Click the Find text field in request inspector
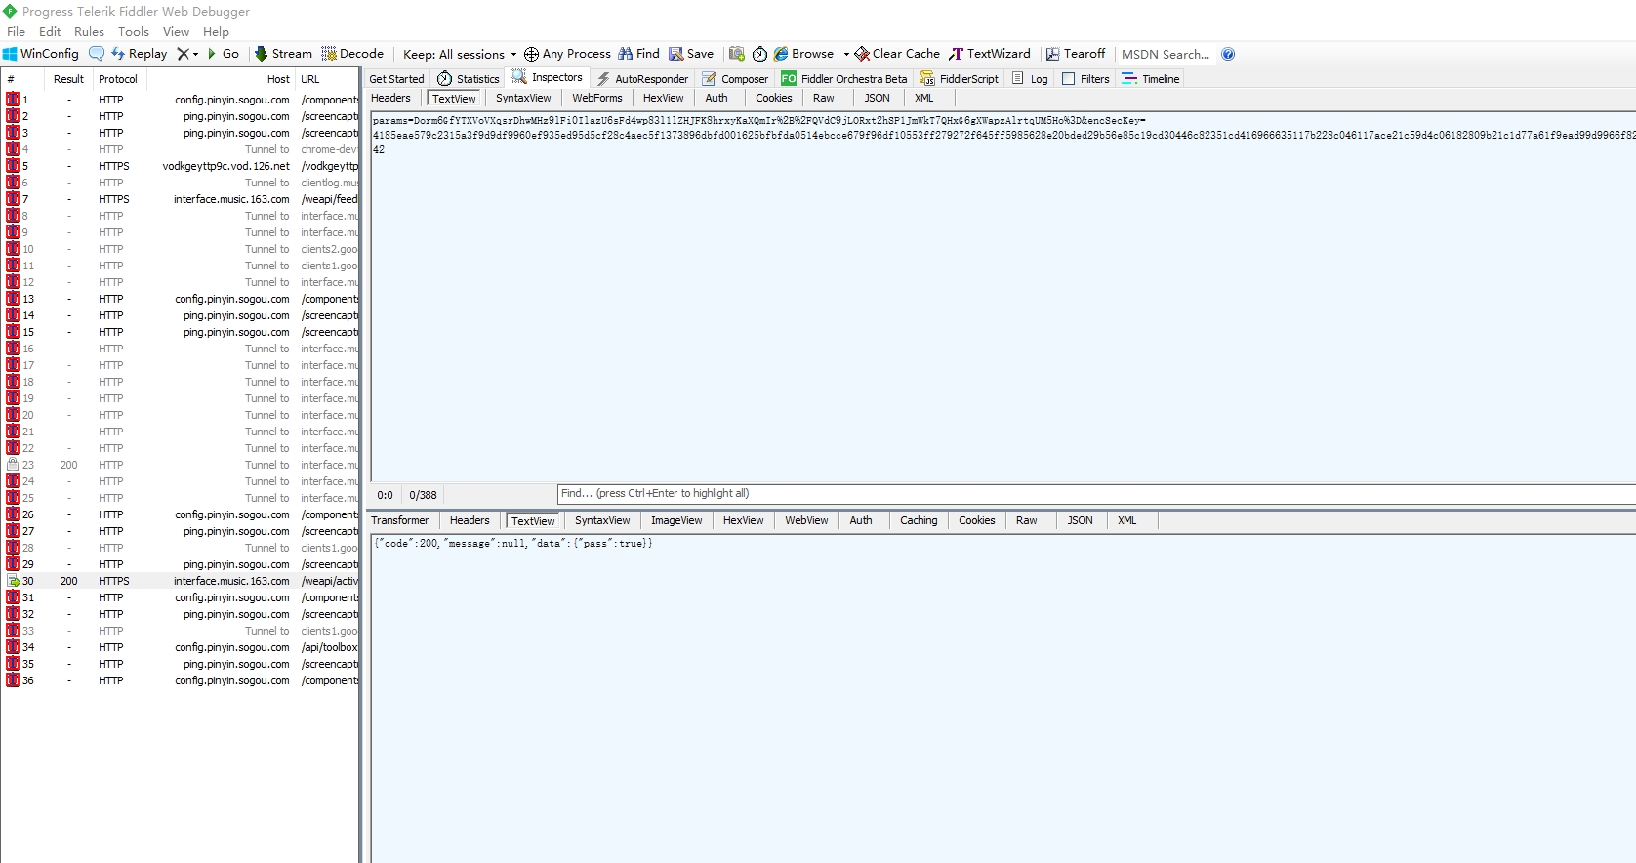Screen dimensions: 1636x863 coord(1096,494)
